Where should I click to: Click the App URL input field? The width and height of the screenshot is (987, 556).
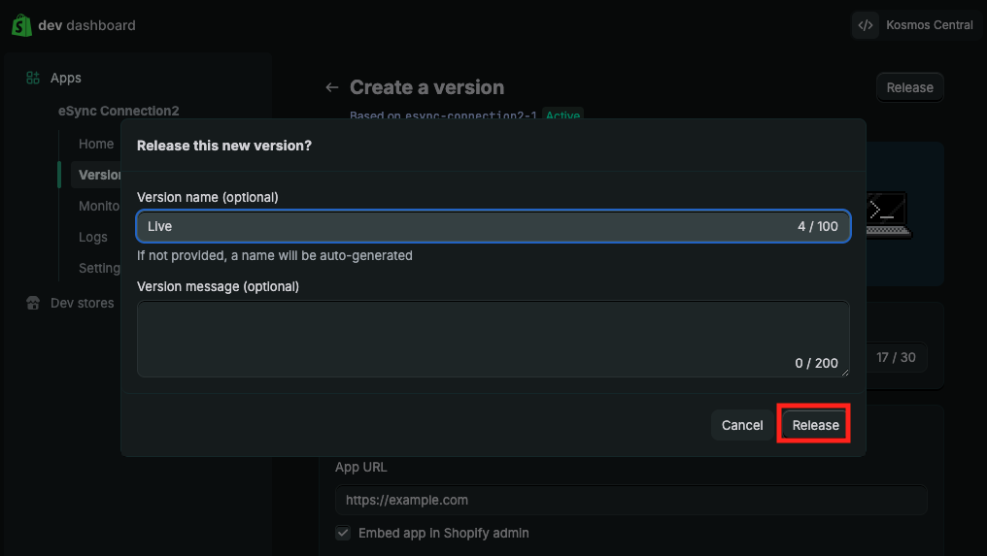point(630,501)
